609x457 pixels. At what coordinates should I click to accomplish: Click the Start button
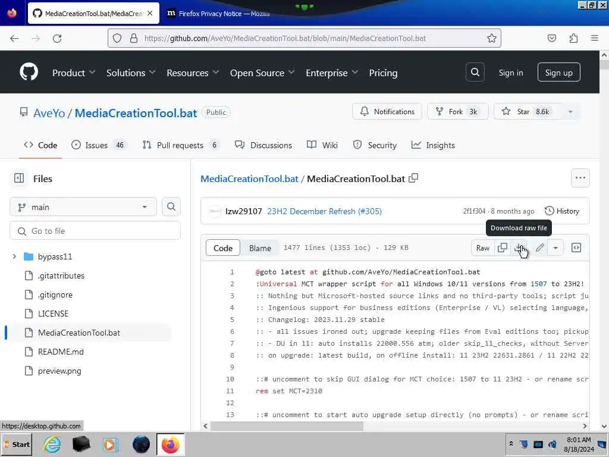17,444
